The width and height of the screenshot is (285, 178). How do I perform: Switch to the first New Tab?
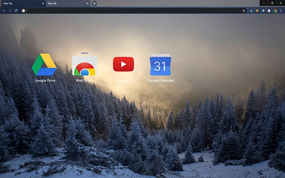[x=23, y=4]
